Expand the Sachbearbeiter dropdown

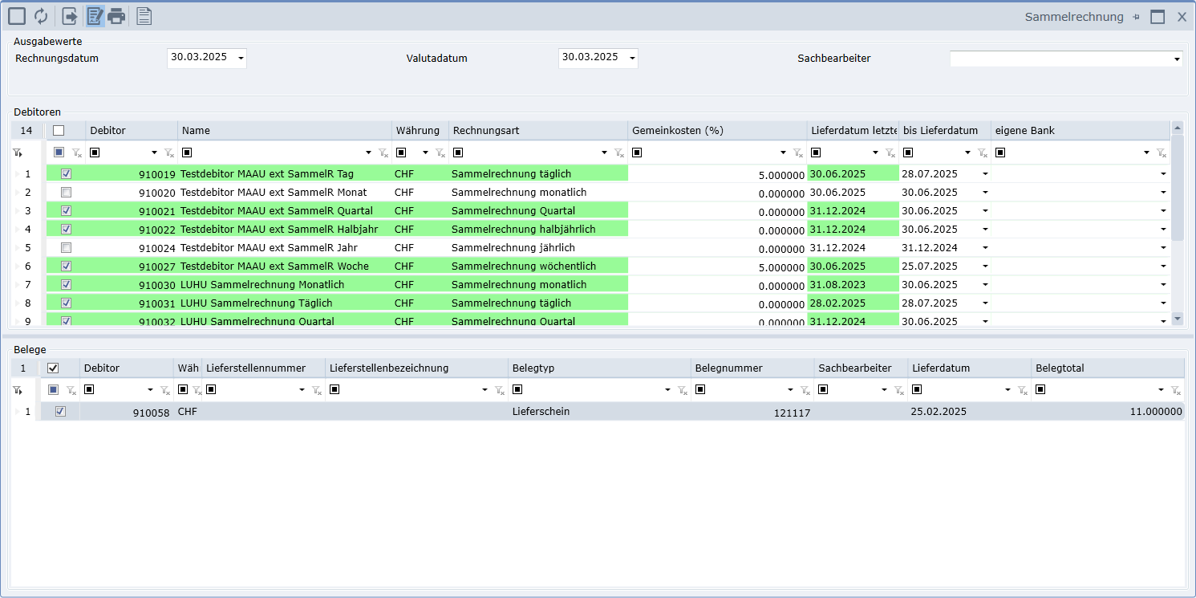pyautogui.click(x=1177, y=59)
